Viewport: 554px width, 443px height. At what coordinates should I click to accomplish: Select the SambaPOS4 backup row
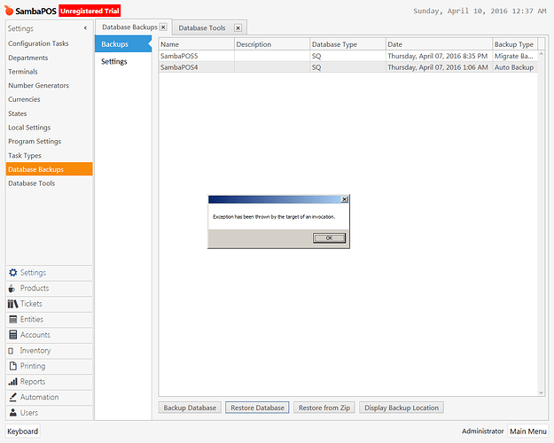348,67
